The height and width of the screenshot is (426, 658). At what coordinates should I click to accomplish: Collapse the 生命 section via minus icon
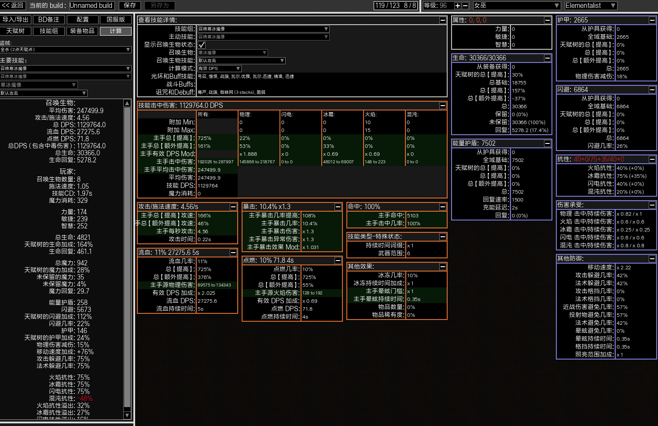tap(547, 58)
